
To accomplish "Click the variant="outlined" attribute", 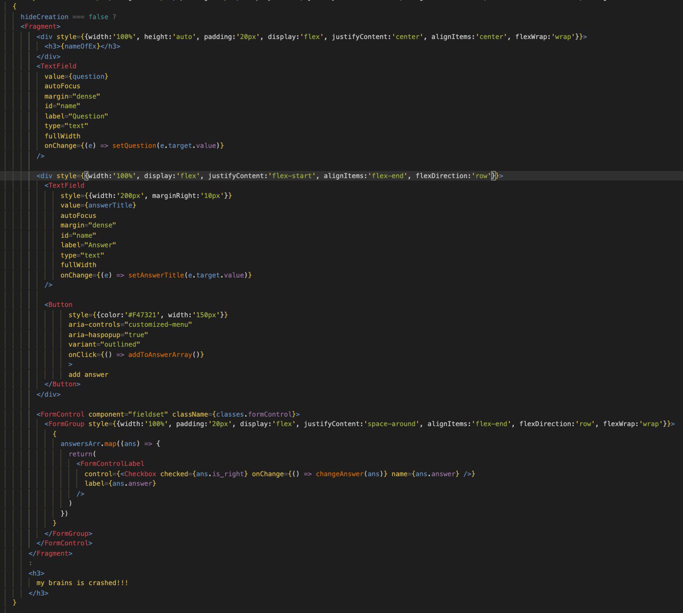I will [x=104, y=344].
